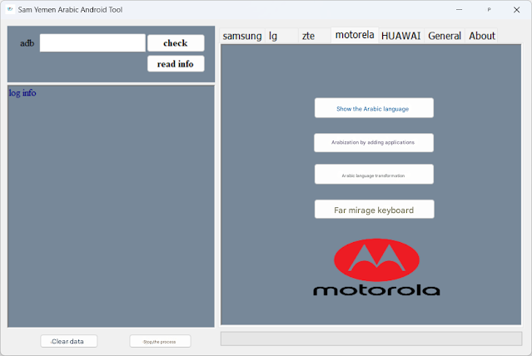Click Arabic language transformation button
This screenshot has height=356, width=532.
(x=374, y=175)
